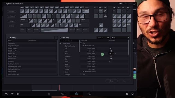Toggle the Cmd modifier button
175x98 pixels.
[x=11, y=26]
